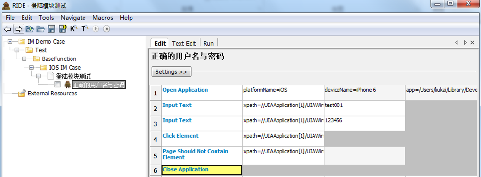Click the platformName=iOS cell
This screenshot has height=177, width=481.
(x=283, y=93)
